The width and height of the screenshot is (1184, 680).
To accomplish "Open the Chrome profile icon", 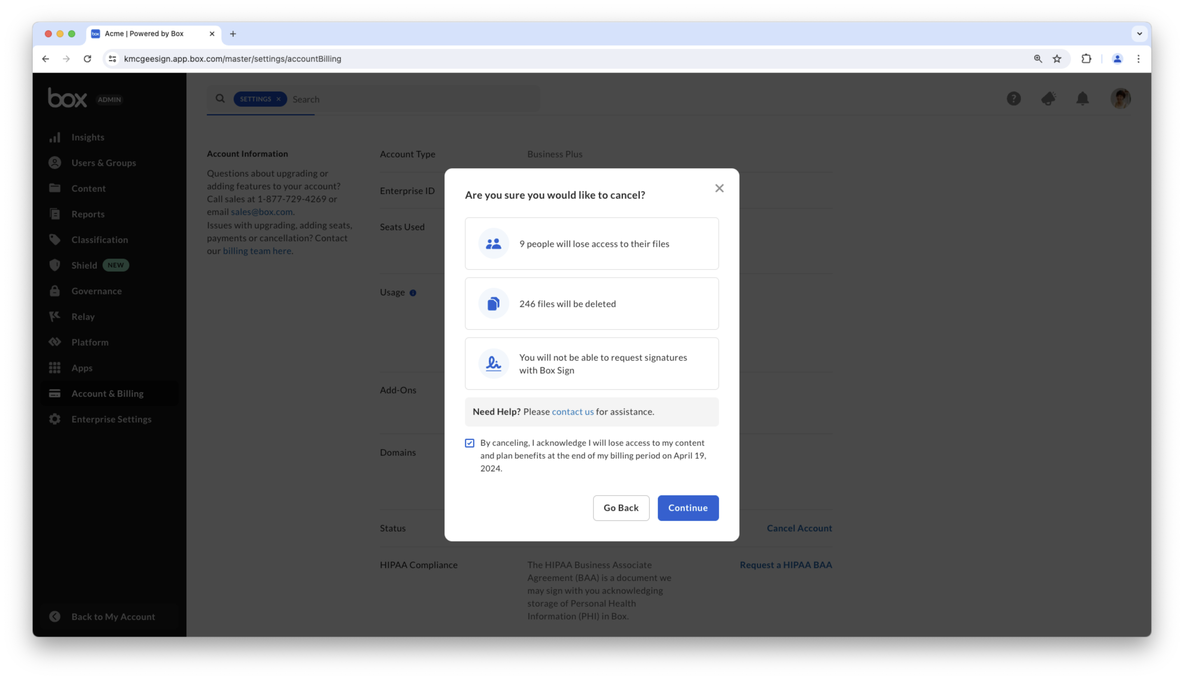I will point(1117,59).
